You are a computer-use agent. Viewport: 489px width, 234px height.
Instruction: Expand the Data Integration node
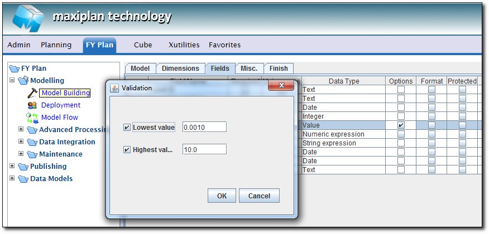tap(21, 142)
